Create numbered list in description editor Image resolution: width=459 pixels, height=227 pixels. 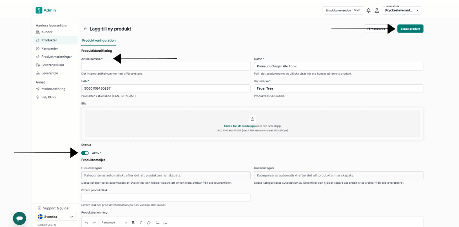tap(165, 223)
